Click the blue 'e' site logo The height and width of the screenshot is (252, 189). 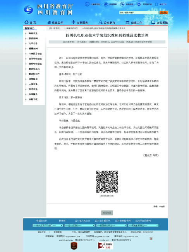coord(28,9)
